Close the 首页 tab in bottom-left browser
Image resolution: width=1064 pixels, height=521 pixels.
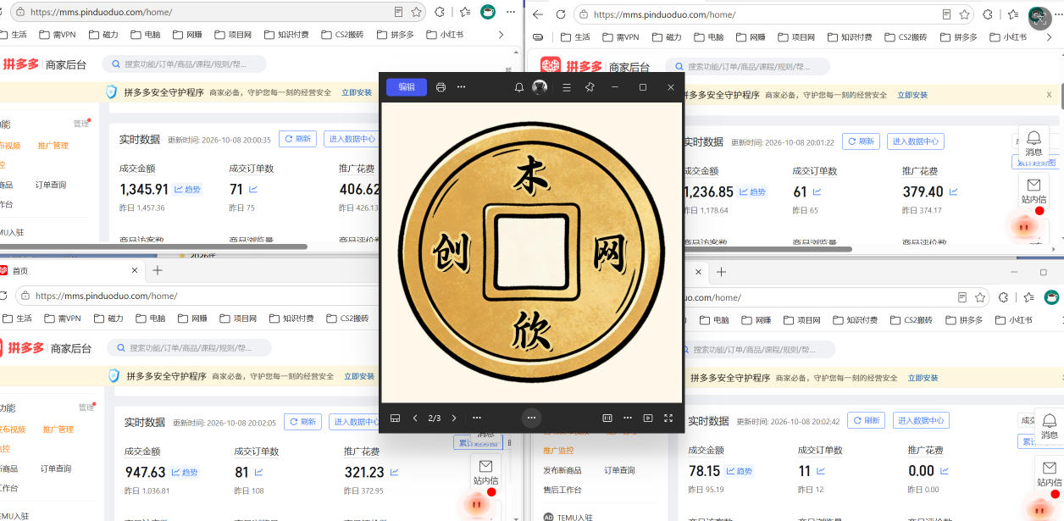(134, 270)
